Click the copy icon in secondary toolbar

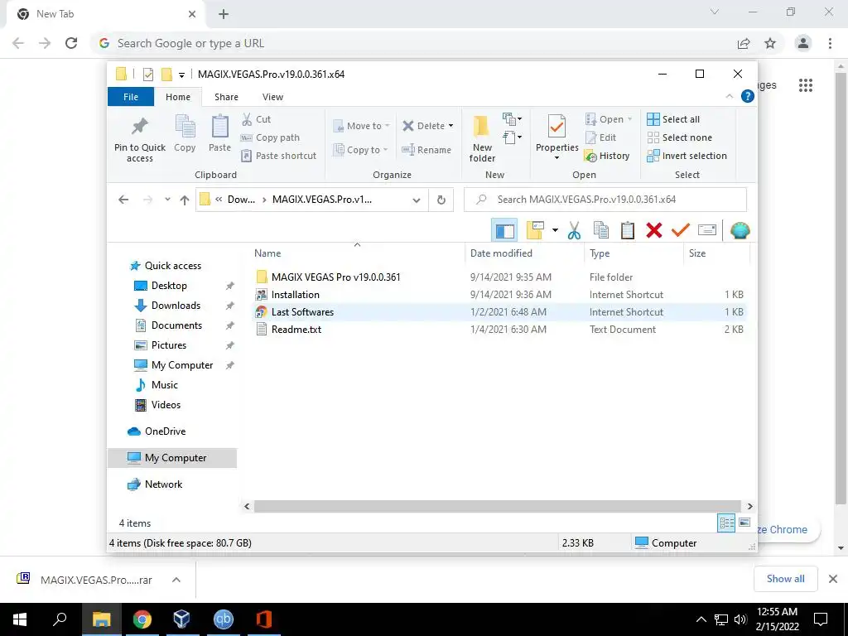point(601,230)
